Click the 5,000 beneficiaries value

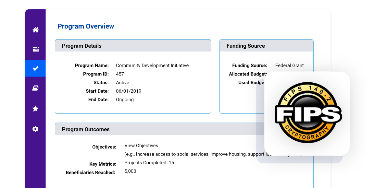point(130,171)
